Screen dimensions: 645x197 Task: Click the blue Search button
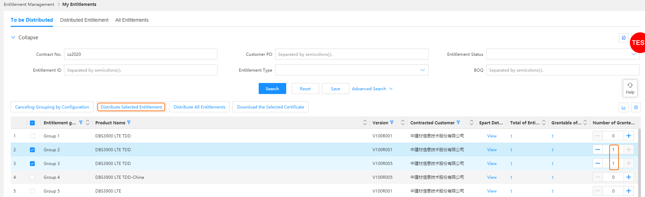tap(272, 89)
